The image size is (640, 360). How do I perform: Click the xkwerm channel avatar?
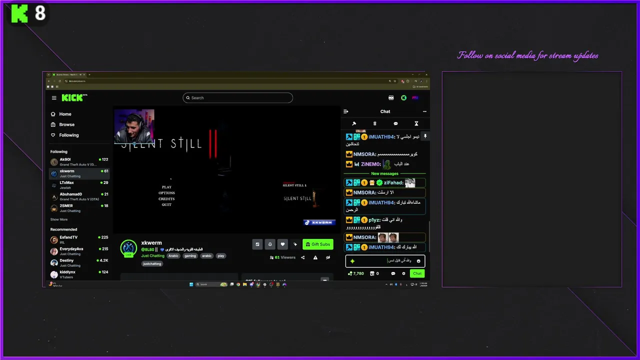tap(128, 247)
